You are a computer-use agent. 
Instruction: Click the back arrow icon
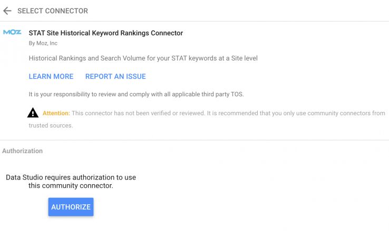(x=7, y=11)
